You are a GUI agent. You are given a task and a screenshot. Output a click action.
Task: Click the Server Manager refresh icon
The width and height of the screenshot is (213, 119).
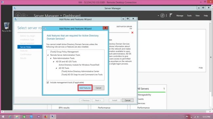pos(162,16)
